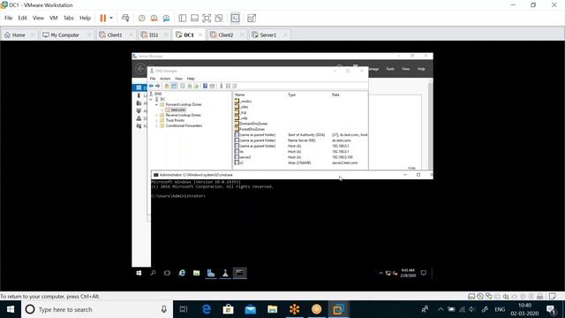Open the VMware VM menu
Viewport: 565px width, 318px height.
53,18
